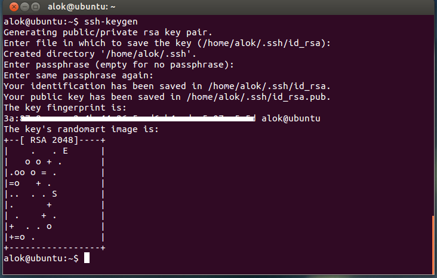Click the letter S in the randomart
Image resolution: width=437 pixels, height=278 pixels.
click(54, 194)
